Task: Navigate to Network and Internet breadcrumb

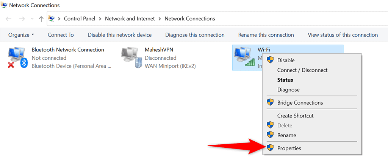Action: point(130,19)
